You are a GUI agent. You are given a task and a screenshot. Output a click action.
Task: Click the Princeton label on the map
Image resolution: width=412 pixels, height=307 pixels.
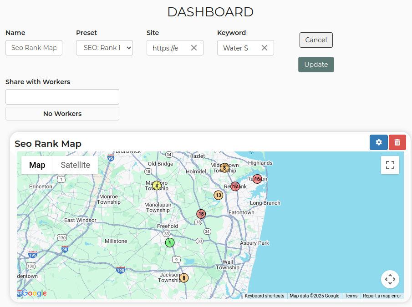(x=41, y=186)
